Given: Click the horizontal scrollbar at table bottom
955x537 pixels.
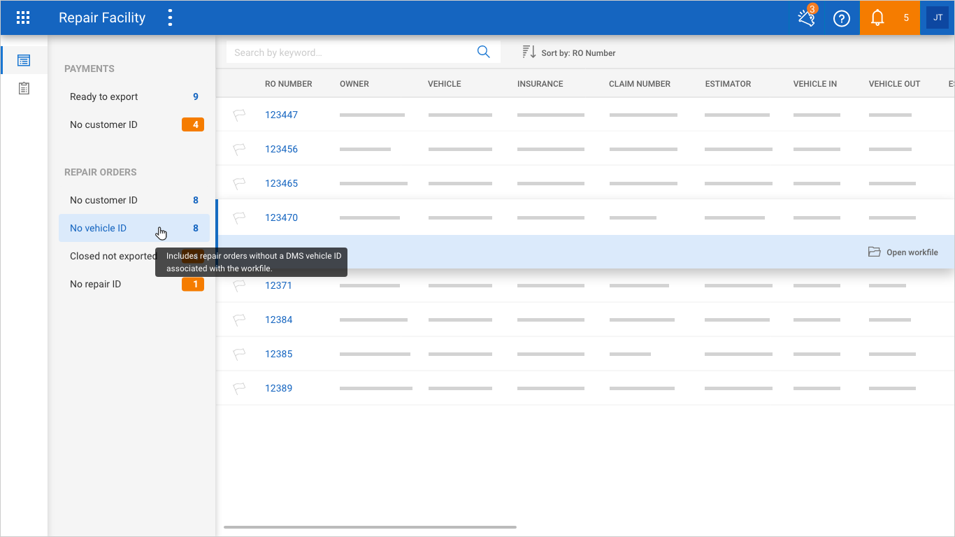Looking at the screenshot, I should click(x=370, y=527).
